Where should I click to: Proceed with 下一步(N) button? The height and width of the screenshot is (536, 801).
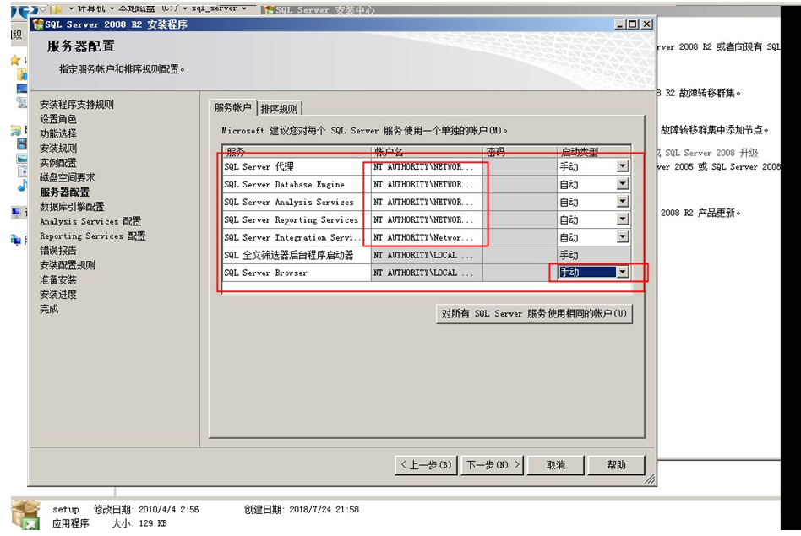coord(492,465)
